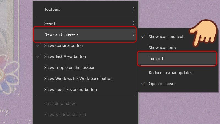Select the News and interests entry

coord(61,34)
